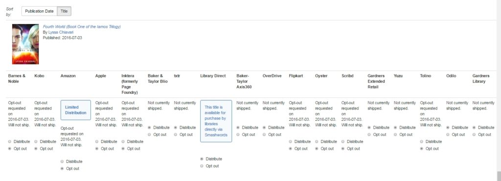Select Opt out for Odilo
501x181 pixels.
pos(448,135)
